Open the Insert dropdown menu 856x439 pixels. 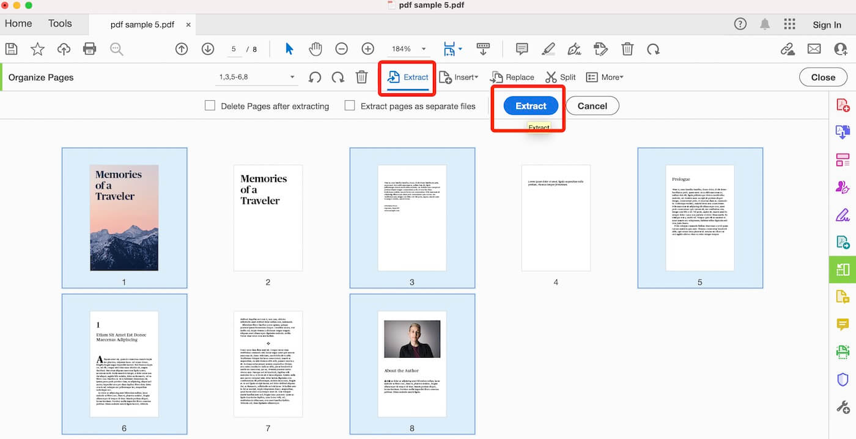[460, 77]
